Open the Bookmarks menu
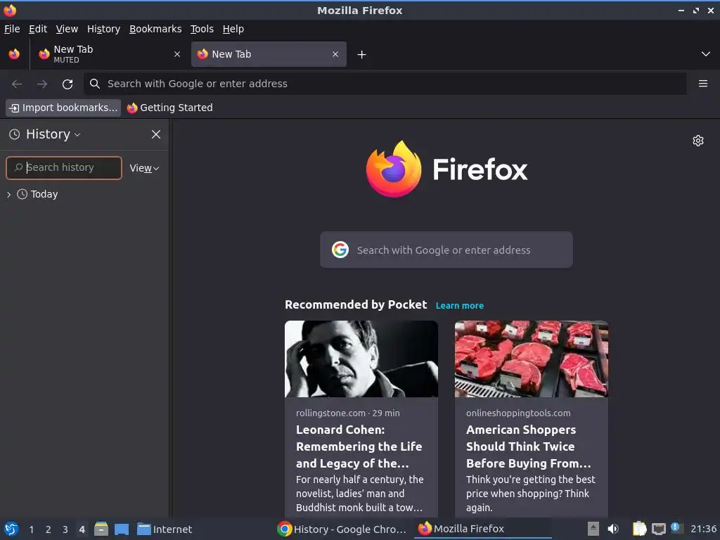The width and height of the screenshot is (720, 540). [x=155, y=29]
